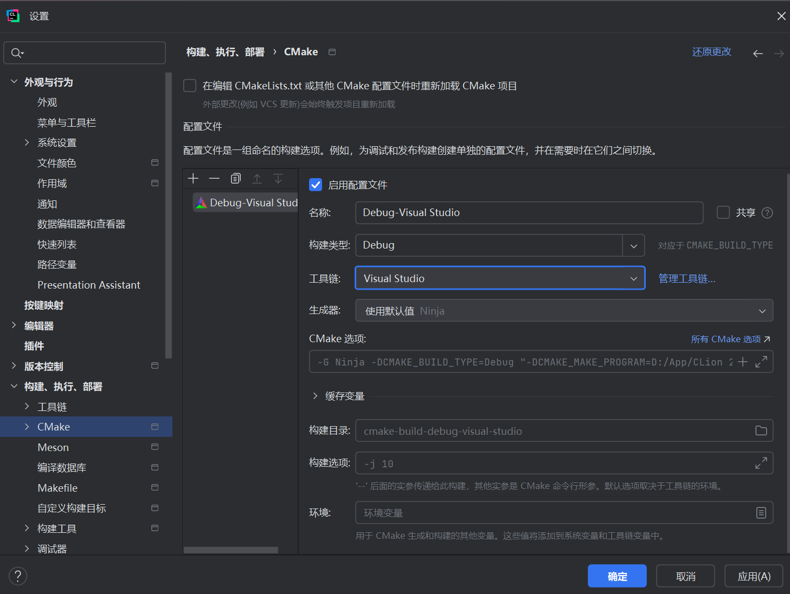Collapse the 外观与行为 tree node
The image size is (790, 594).
(14, 82)
